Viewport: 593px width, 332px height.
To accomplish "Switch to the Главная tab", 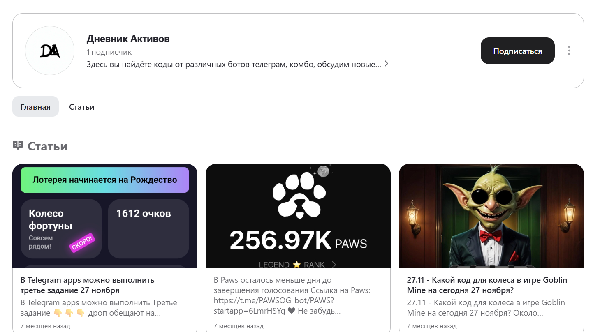I will 35,107.
